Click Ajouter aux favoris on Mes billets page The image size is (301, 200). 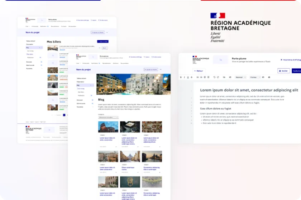(98, 33)
